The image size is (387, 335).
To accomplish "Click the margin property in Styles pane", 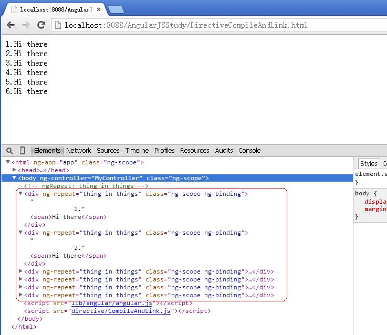I will pos(375,209).
